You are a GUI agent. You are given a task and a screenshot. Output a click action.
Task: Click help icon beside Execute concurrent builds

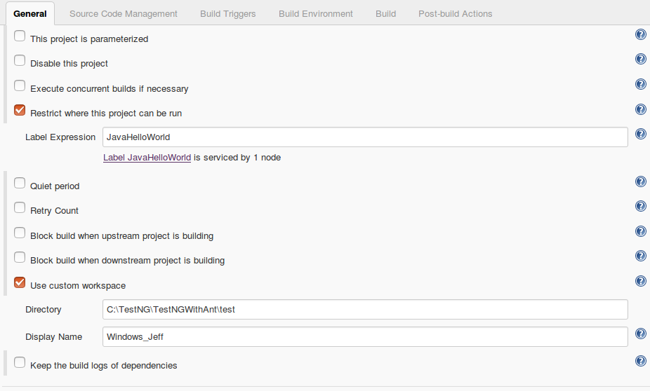[x=640, y=84]
